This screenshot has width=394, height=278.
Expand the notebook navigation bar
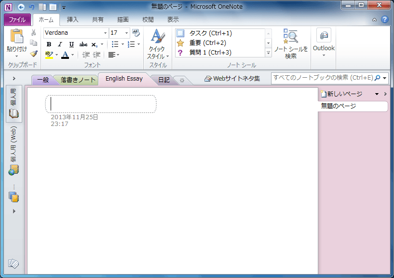pos(14,79)
